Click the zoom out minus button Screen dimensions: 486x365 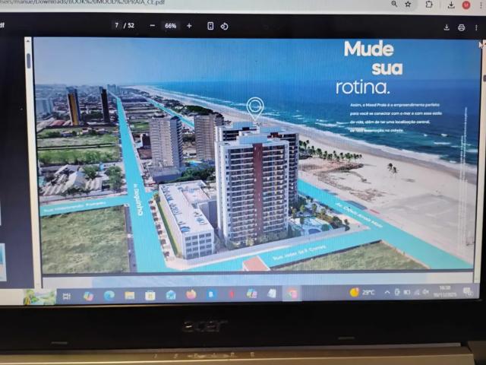[152, 26]
